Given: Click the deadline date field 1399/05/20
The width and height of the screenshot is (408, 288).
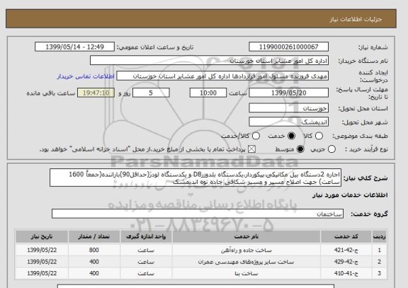Looking at the screenshot, I should point(288,93).
